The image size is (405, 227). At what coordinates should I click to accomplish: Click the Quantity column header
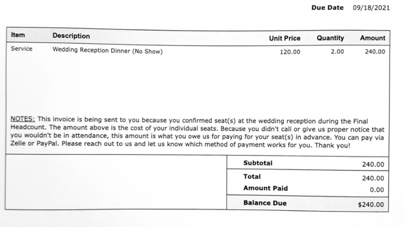tap(330, 38)
